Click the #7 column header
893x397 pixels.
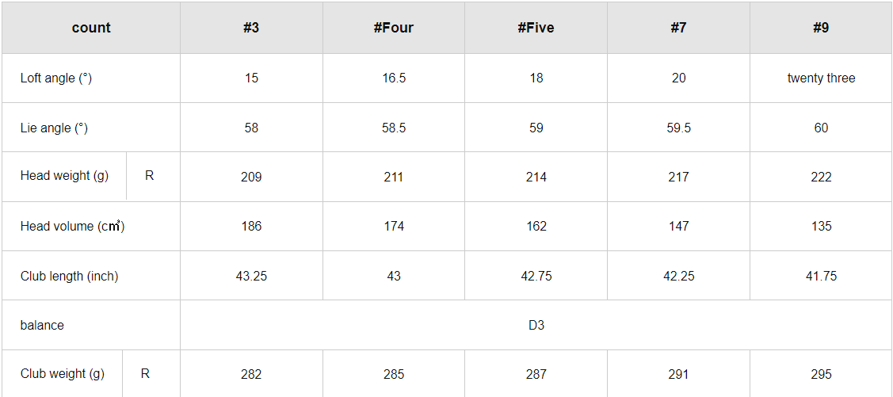(x=678, y=28)
